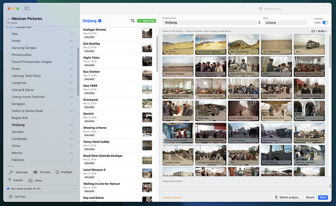Open Settings gear in sidebar
The width and height of the screenshot is (336, 206).
[17, 196]
